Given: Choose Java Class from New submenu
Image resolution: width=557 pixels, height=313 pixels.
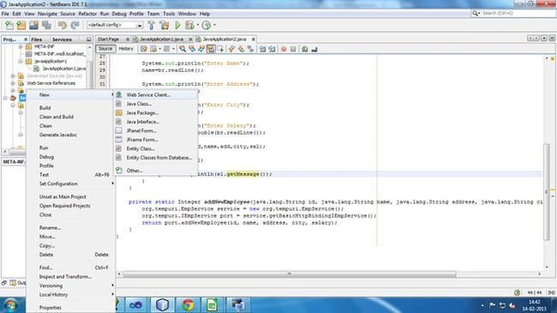Looking at the screenshot, I should [x=156, y=104].
